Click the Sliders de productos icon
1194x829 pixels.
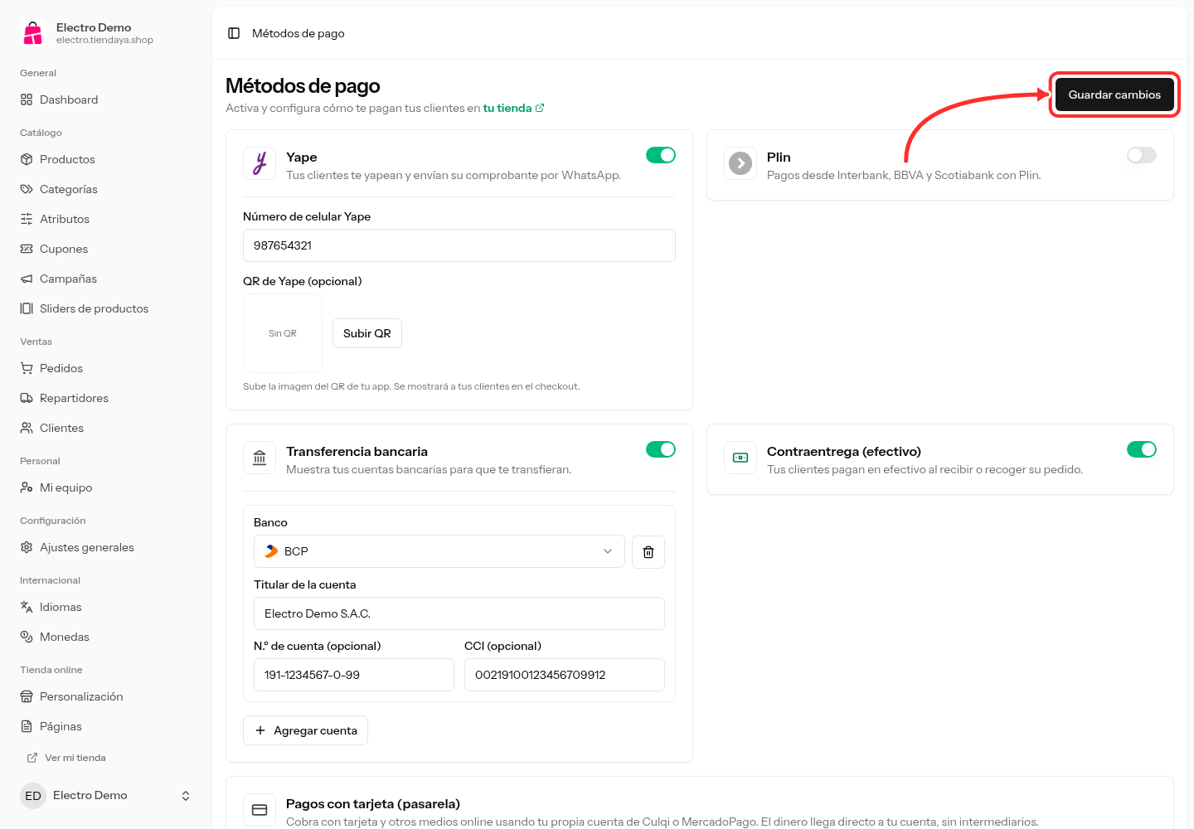click(27, 308)
